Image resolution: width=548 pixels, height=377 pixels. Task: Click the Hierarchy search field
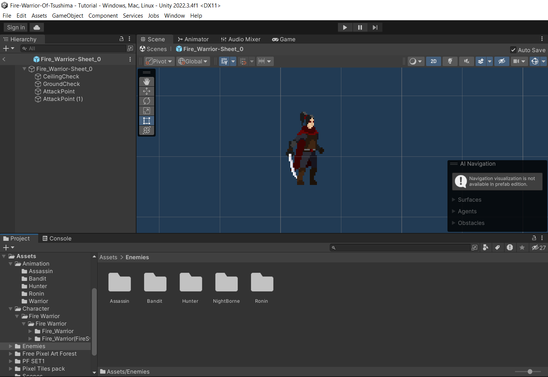[x=74, y=48]
